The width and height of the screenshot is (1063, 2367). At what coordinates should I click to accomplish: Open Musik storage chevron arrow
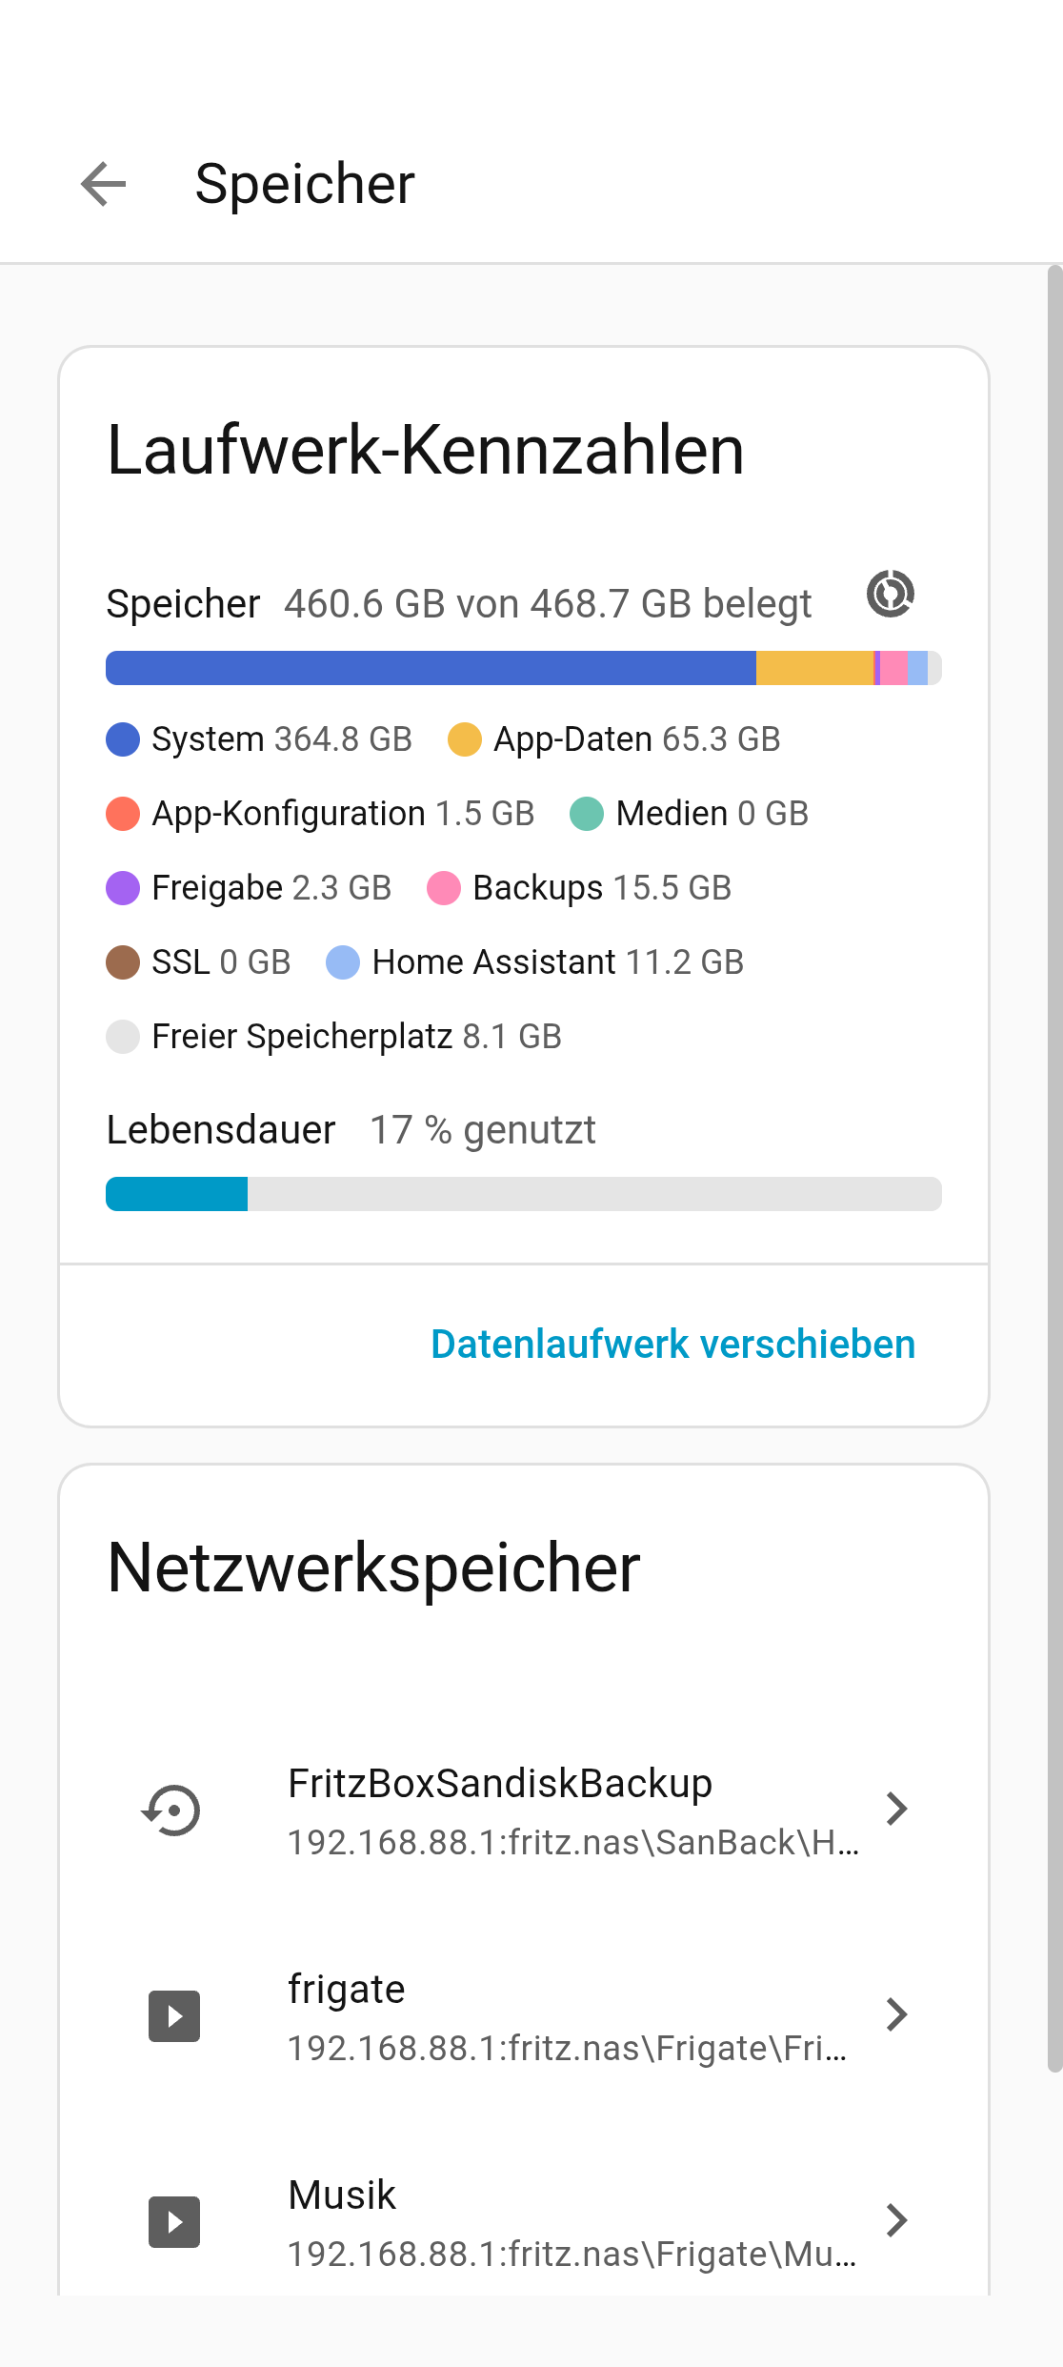[896, 2220]
